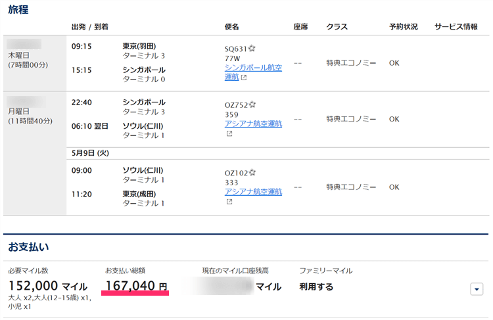Viewport: 493px width, 320px height.
Task: Click external-link icon under OZ102's アシアナ航空運航
Action: [229, 202]
